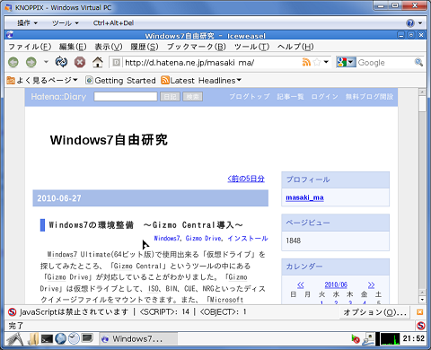Viewport: 431px width, 350px height.
Task: Stop page loading with red X
Action: click(x=80, y=62)
